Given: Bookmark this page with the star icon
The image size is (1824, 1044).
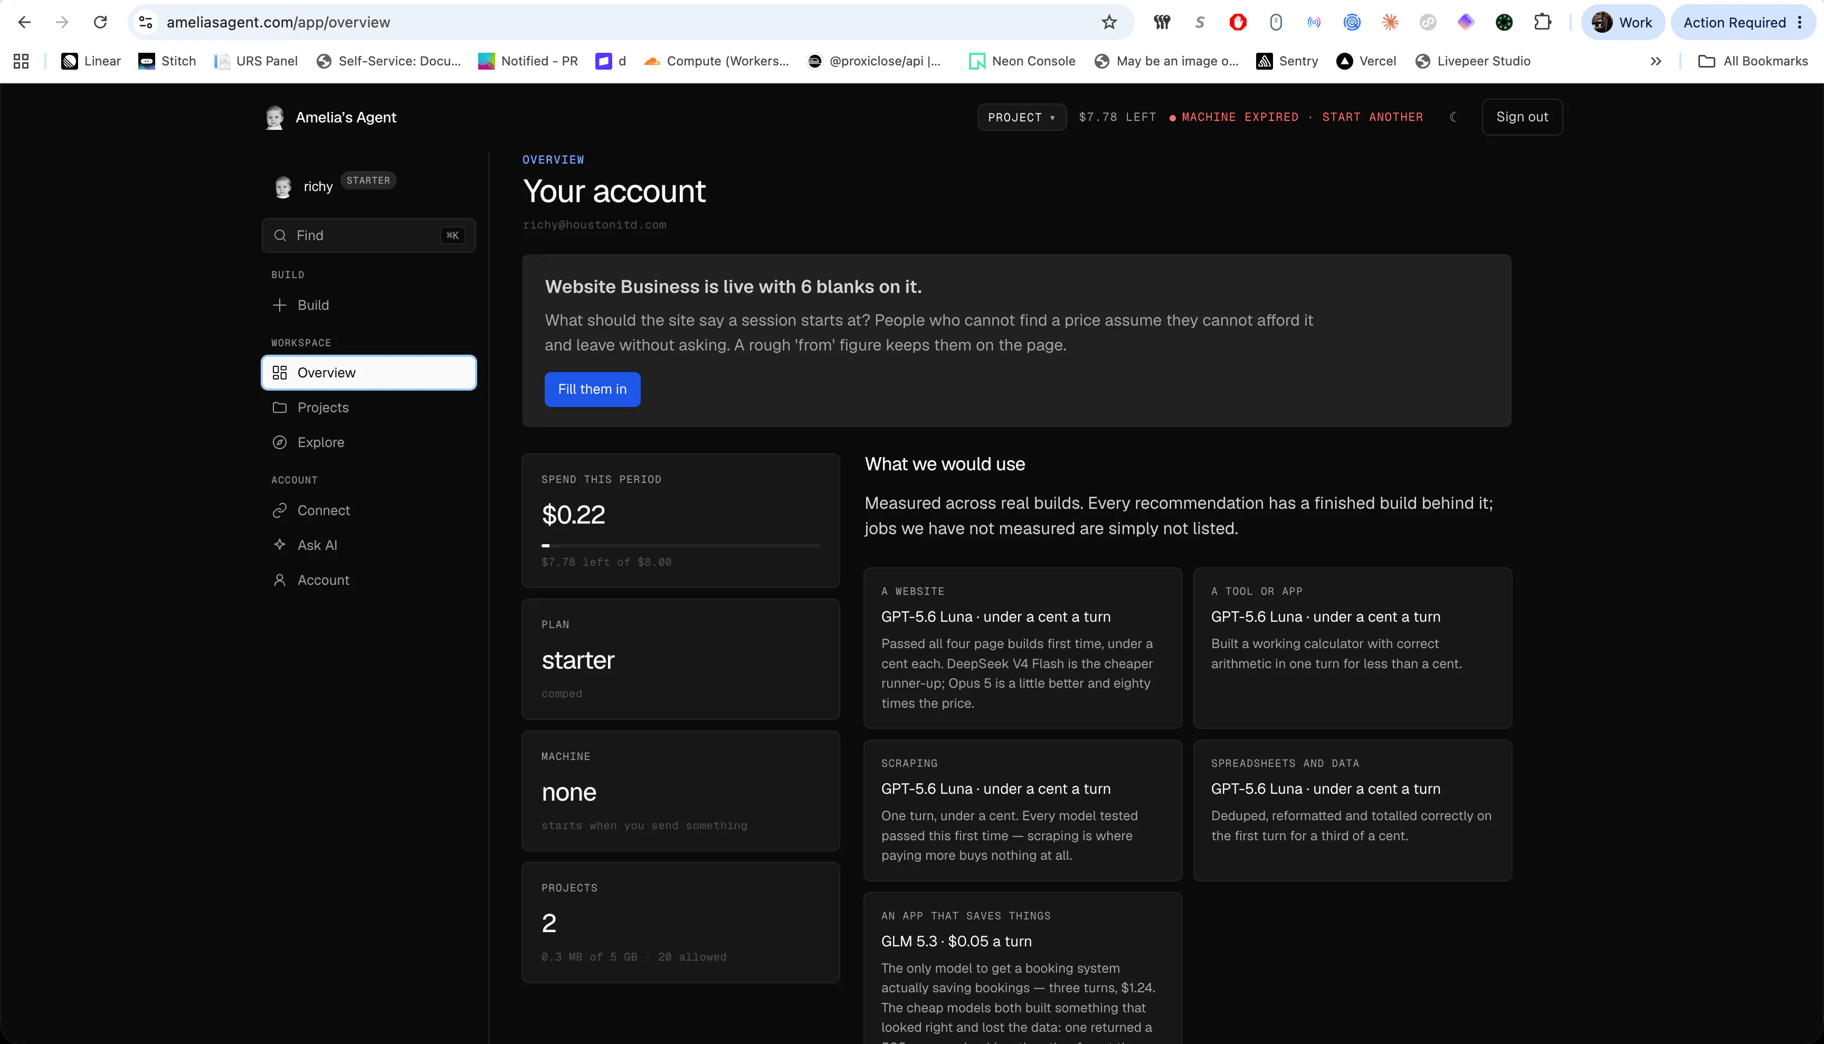Looking at the screenshot, I should coord(1108,22).
